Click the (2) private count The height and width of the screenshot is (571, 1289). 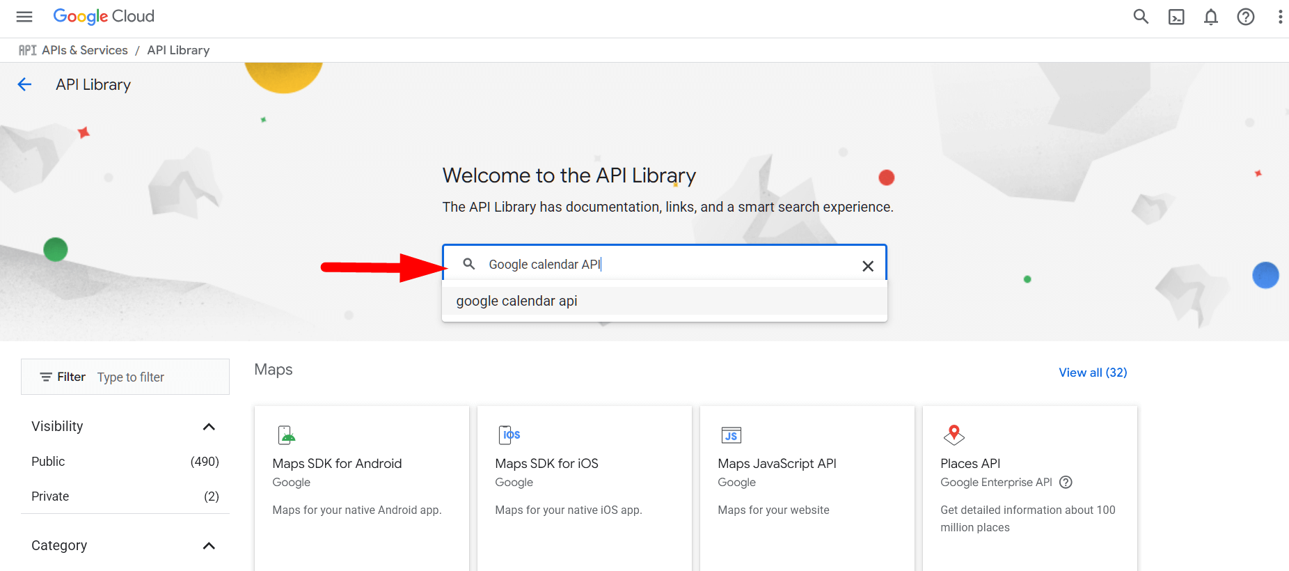(x=212, y=496)
